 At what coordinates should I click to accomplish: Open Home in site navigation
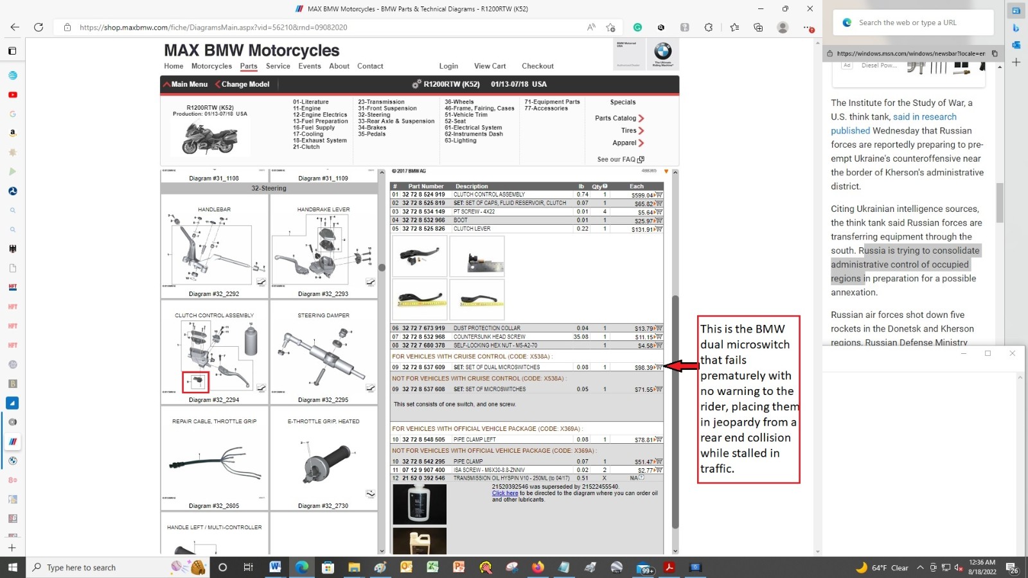point(173,66)
